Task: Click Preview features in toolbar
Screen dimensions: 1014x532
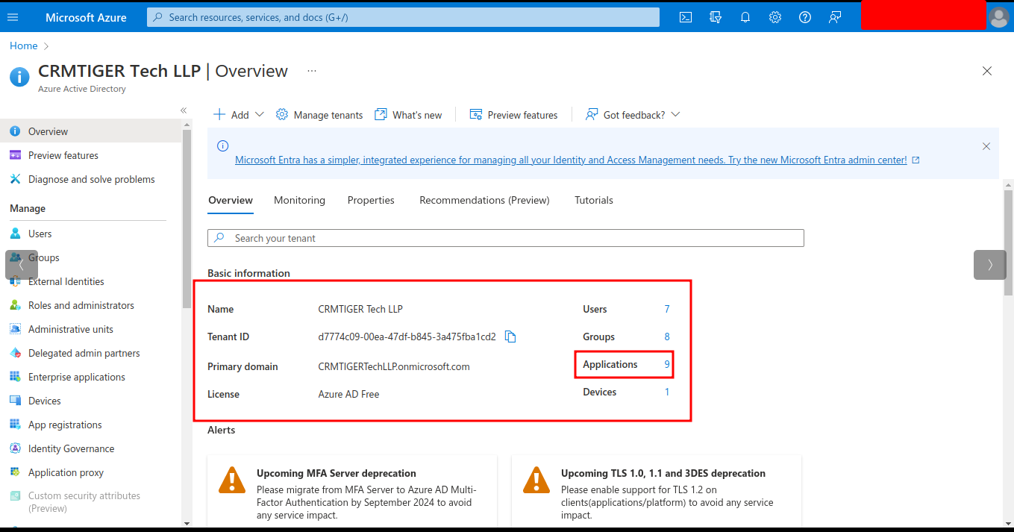Action: 513,115
